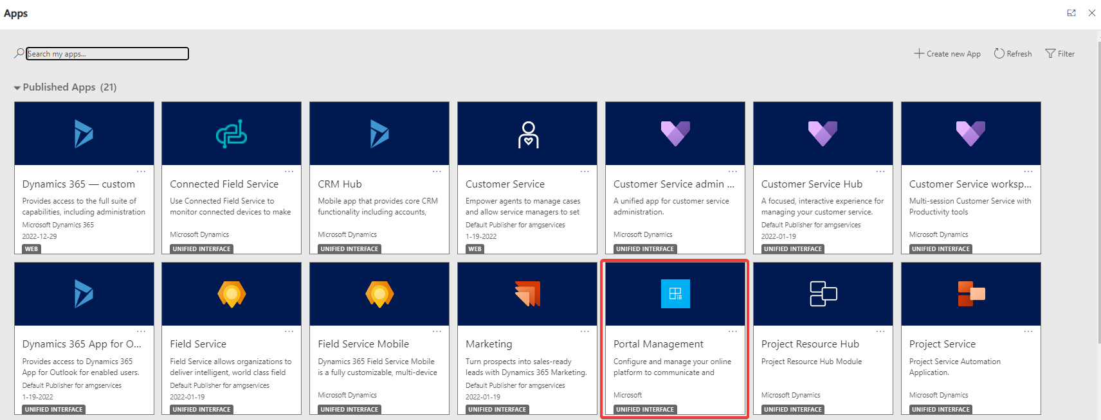Focus the Search my apps field

click(x=107, y=54)
